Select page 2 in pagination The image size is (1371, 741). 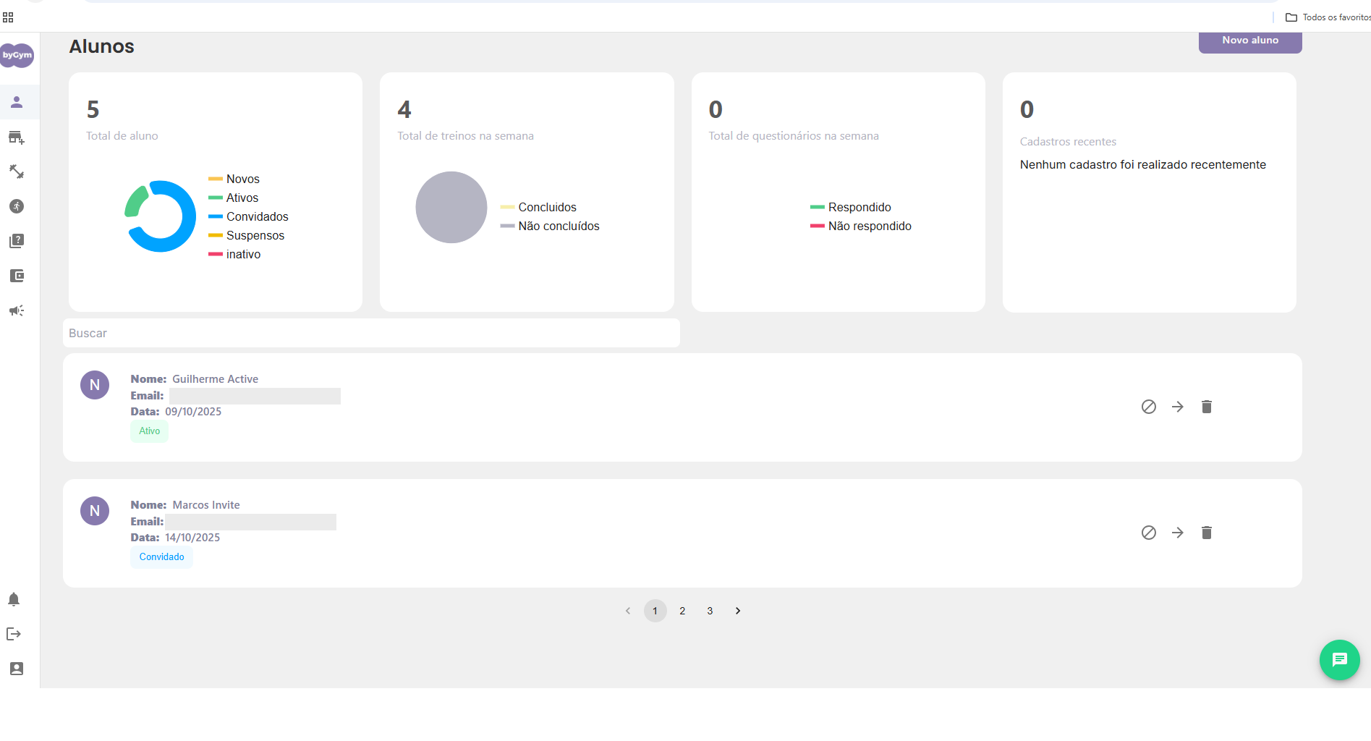click(682, 611)
